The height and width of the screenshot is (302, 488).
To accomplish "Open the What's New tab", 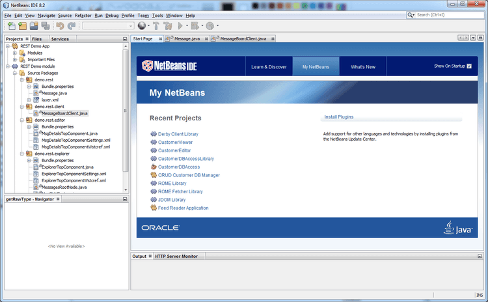I will tap(363, 66).
